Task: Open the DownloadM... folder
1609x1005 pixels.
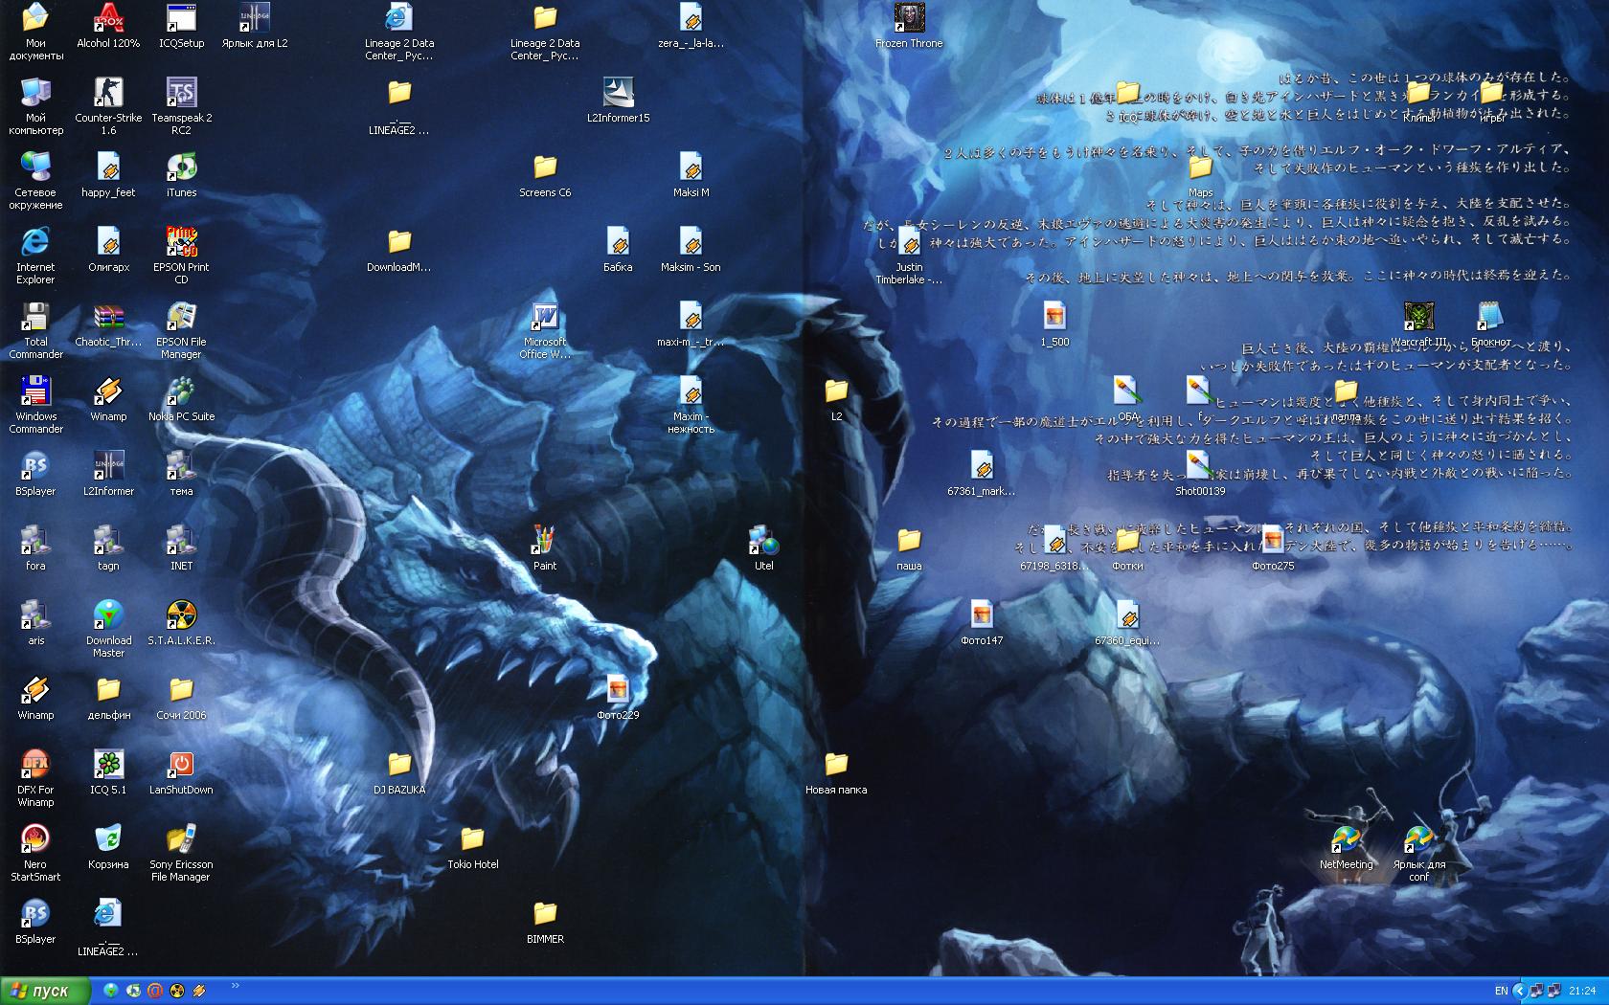Action: tap(399, 250)
